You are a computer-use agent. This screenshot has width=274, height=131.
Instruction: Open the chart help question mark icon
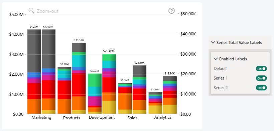pos(171,11)
